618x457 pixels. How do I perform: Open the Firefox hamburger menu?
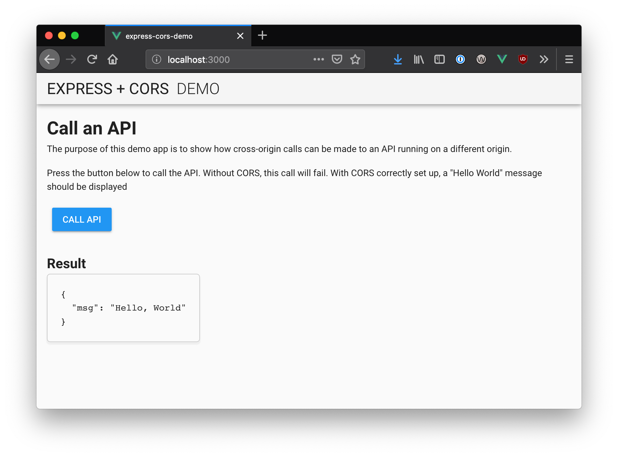(x=569, y=60)
